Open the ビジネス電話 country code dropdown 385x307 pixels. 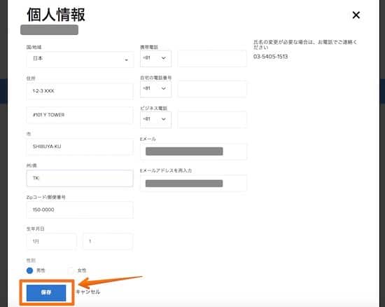click(155, 120)
